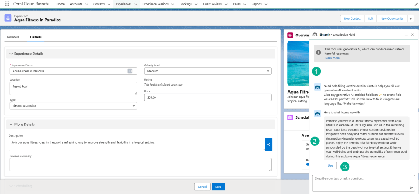Click the Experience record icon in header
This screenshot has width=419, height=194.
point(8,18)
